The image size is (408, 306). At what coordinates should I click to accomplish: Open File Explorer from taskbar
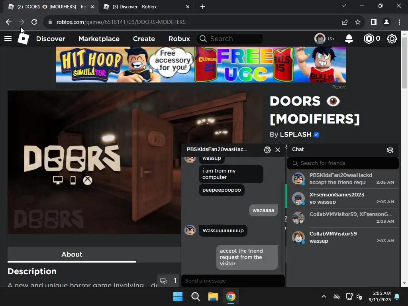coord(213,296)
